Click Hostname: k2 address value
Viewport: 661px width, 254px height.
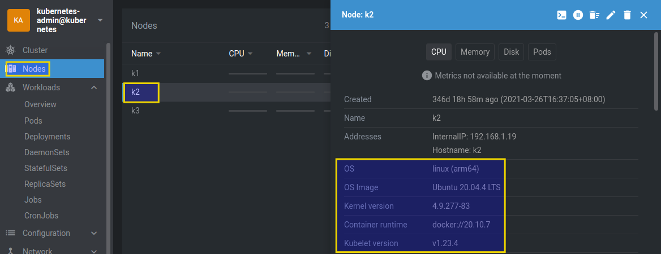click(x=457, y=150)
